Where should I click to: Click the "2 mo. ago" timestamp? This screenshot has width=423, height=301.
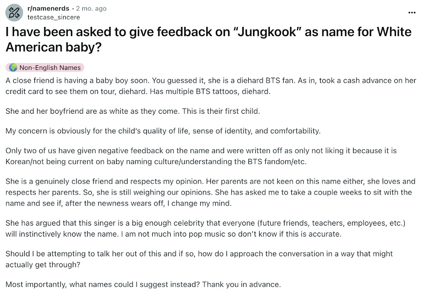(x=91, y=8)
